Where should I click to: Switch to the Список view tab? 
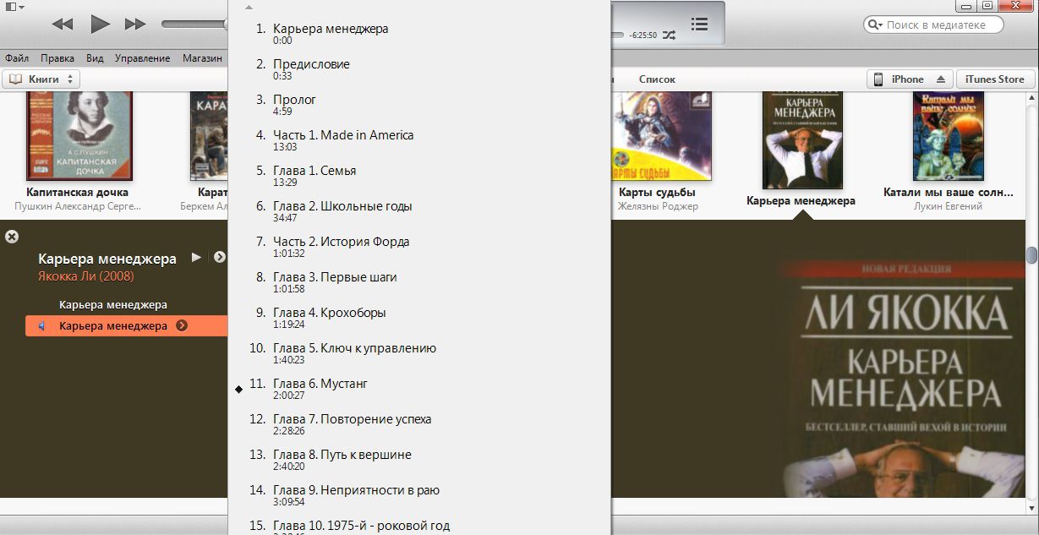[x=657, y=79]
